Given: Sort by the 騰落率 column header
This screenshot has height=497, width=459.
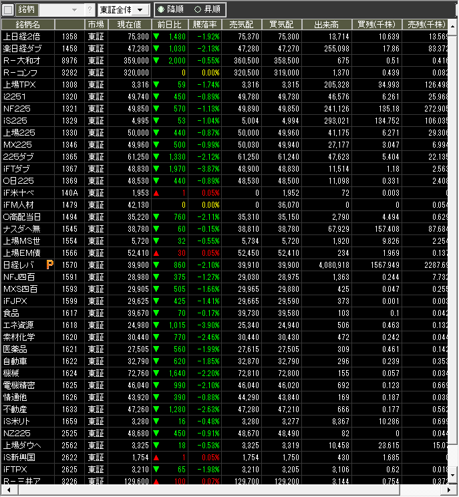Looking at the screenshot, I should (x=204, y=24).
